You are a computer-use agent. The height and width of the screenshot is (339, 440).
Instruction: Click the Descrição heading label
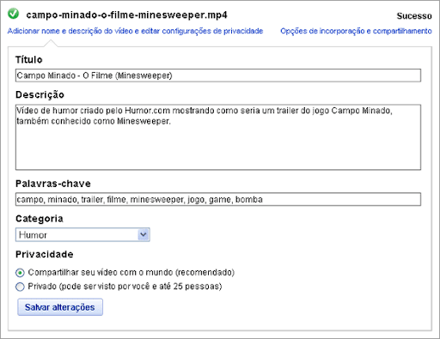40,94
